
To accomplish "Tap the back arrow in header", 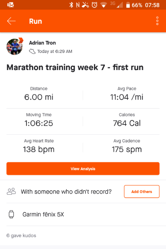I will coord(11,21).
